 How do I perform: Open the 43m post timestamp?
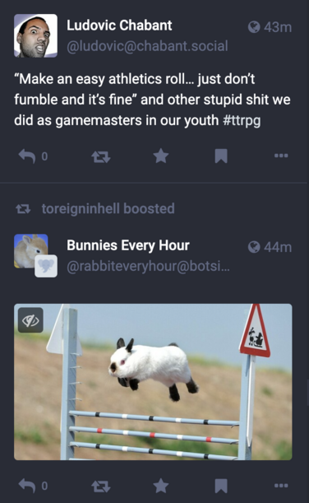(278, 27)
